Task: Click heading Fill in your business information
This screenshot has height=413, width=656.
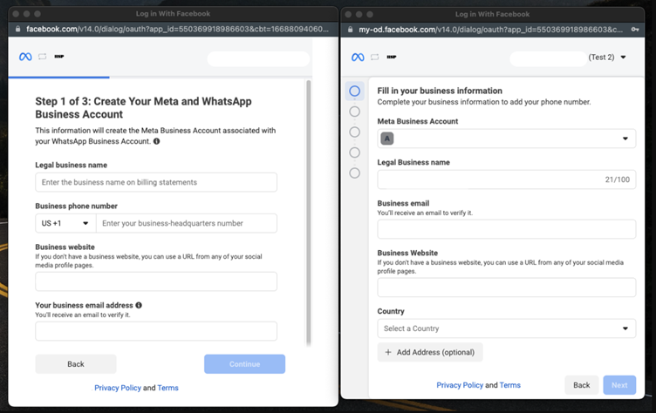Action: click(x=440, y=91)
